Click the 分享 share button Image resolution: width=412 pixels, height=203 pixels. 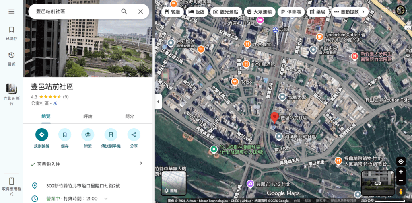coord(134,135)
